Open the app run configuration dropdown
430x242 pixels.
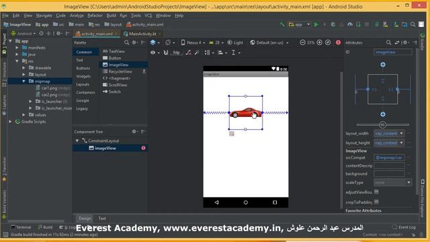tap(299, 24)
